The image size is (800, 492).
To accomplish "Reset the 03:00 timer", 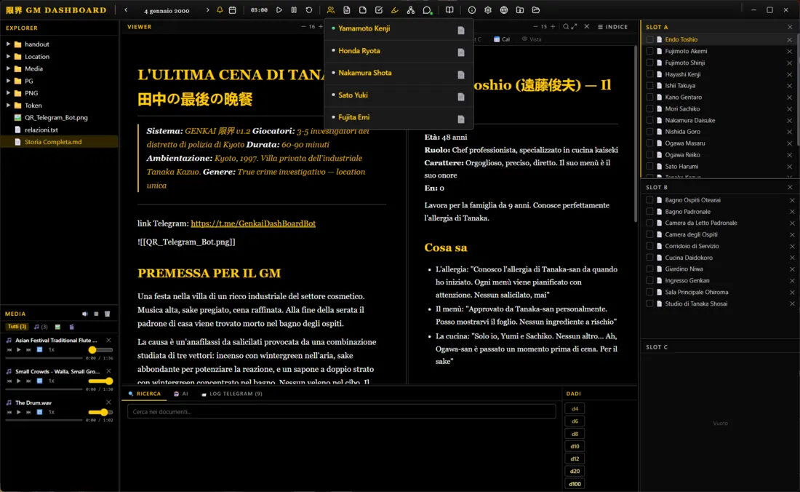I will click(309, 10).
